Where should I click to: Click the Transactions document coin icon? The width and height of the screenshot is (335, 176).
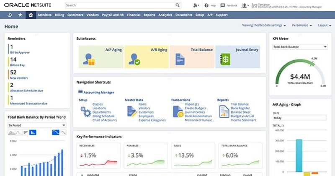tap(178, 111)
